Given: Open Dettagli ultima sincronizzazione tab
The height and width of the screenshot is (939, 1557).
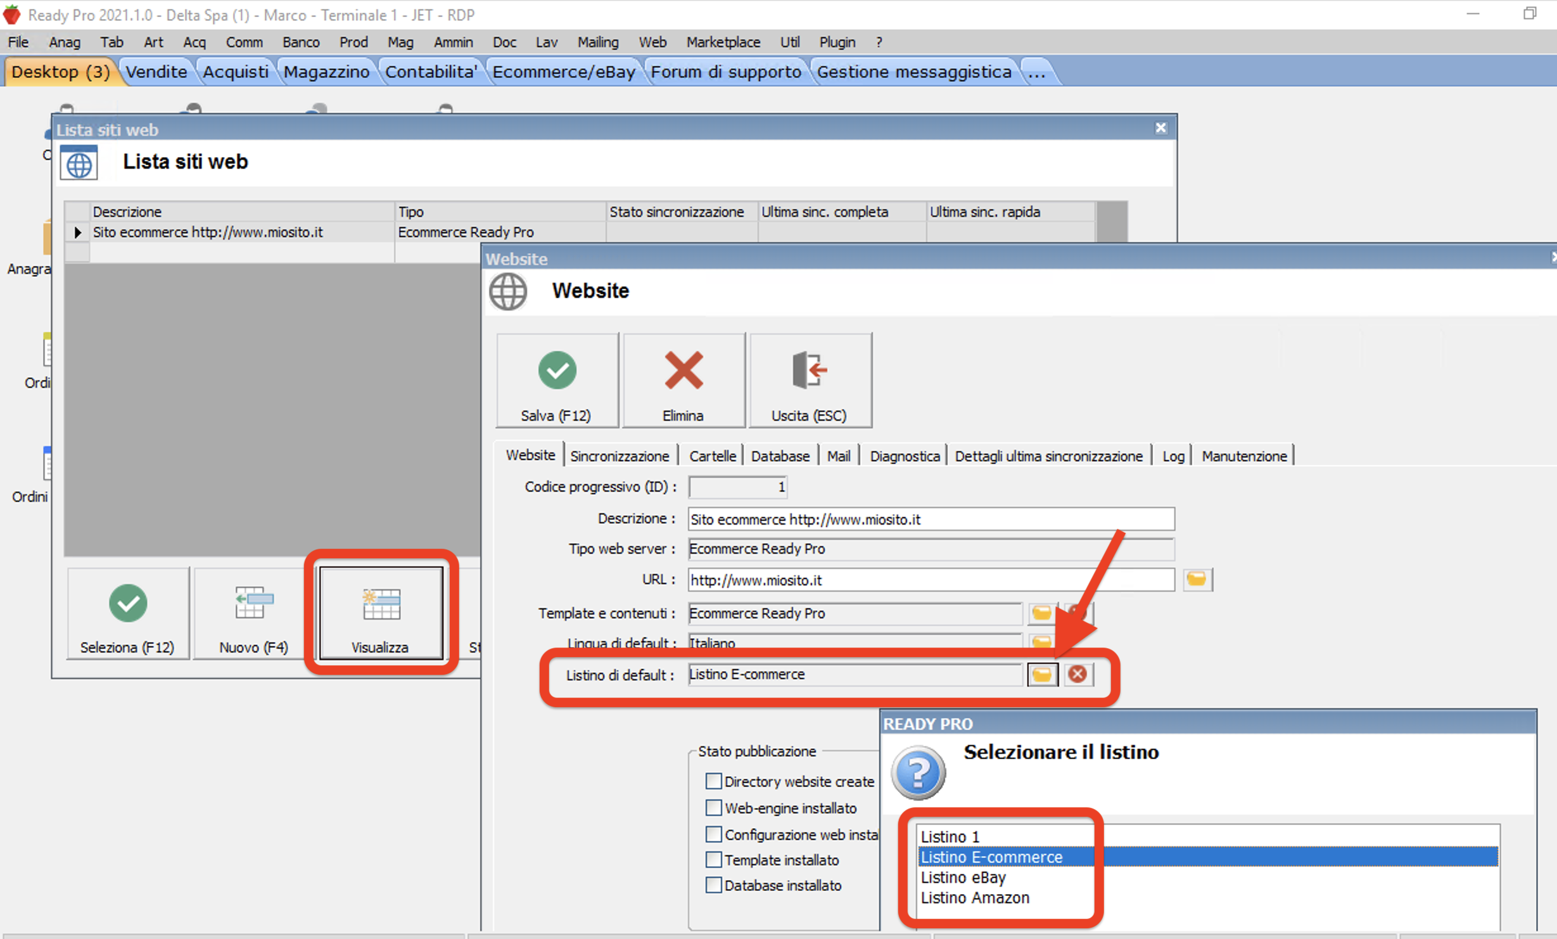Looking at the screenshot, I should (1048, 456).
